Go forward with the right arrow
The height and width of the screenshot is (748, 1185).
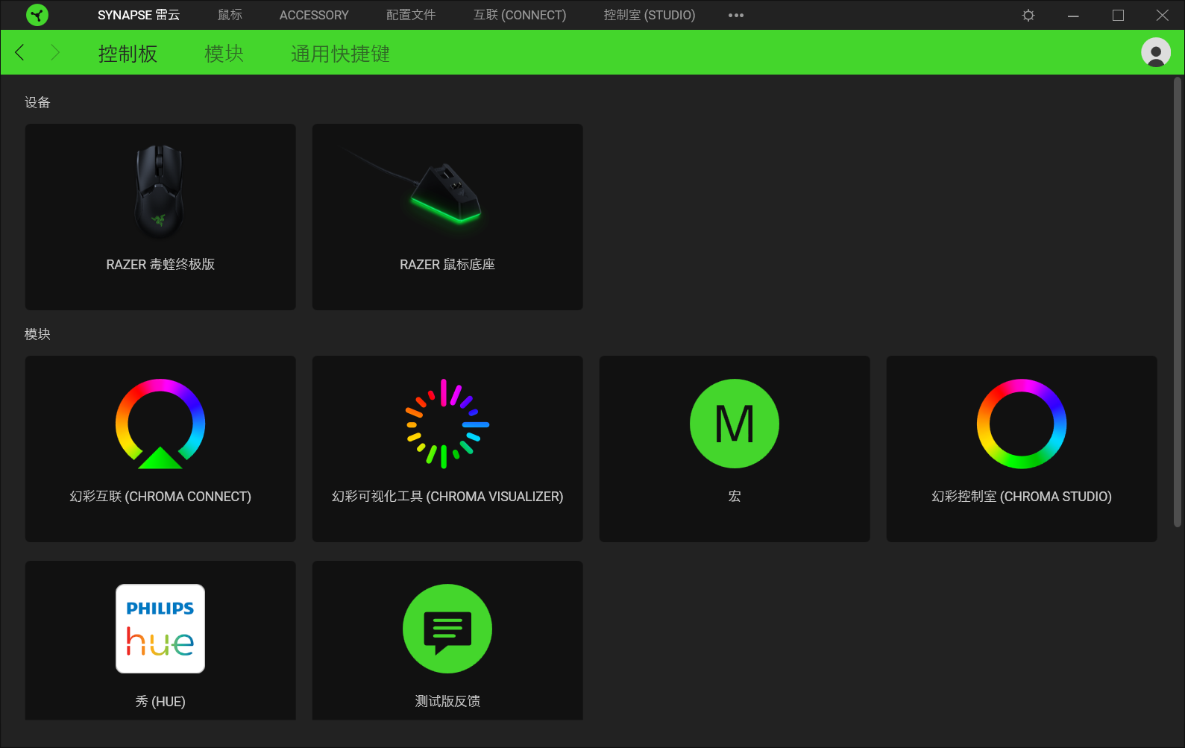tap(54, 52)
